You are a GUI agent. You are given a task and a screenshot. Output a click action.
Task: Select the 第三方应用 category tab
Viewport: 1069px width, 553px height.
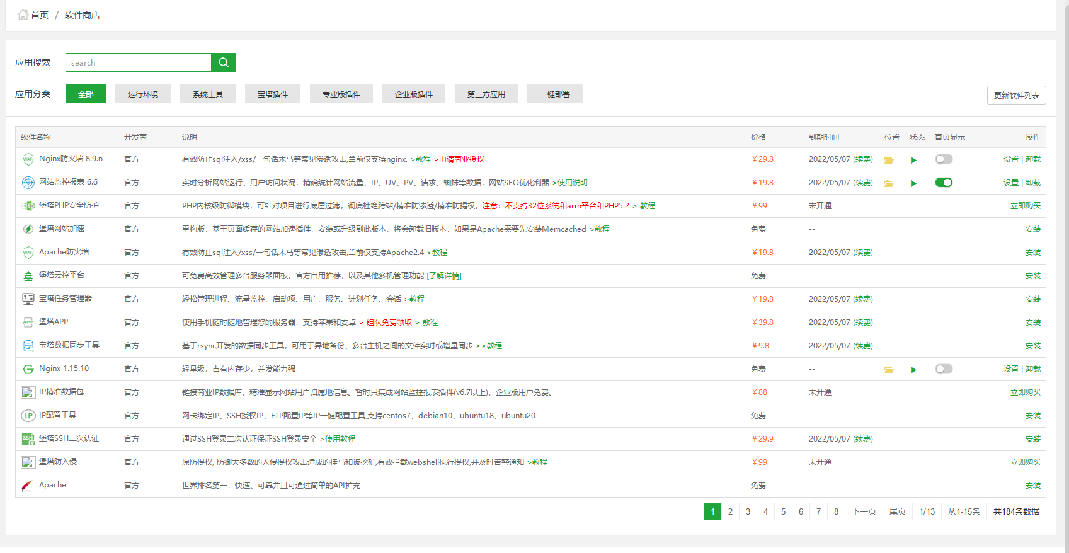coord(486,94)
